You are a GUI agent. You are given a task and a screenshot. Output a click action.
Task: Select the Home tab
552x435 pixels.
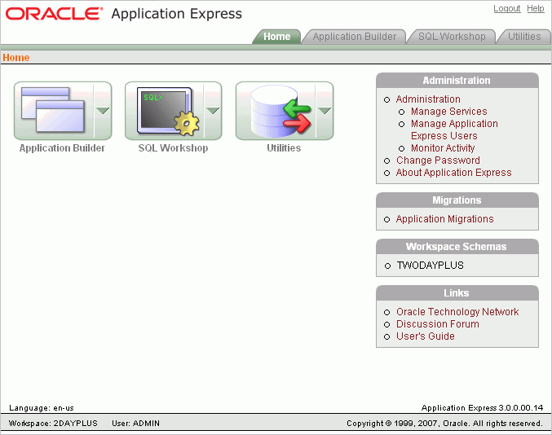276,37
